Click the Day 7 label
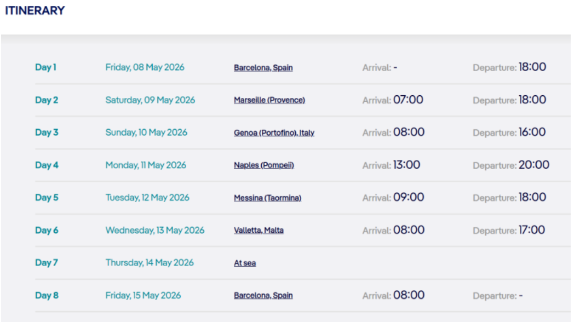The width and height of the screenshot is (574, 322). 47,263
